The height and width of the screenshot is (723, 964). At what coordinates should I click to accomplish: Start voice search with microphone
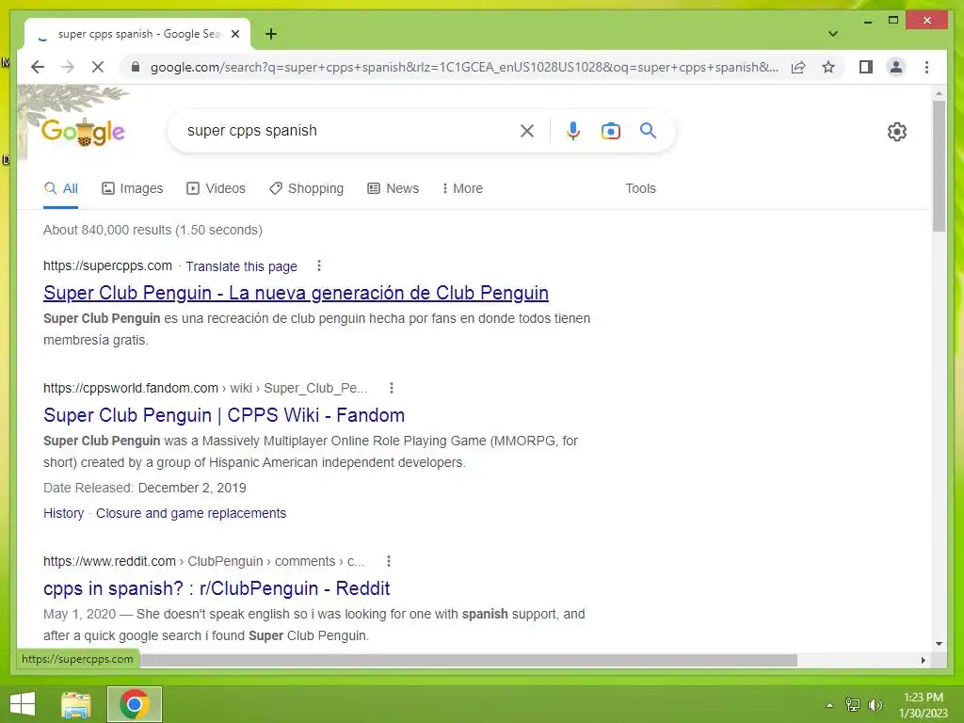(x=573, y=130)
